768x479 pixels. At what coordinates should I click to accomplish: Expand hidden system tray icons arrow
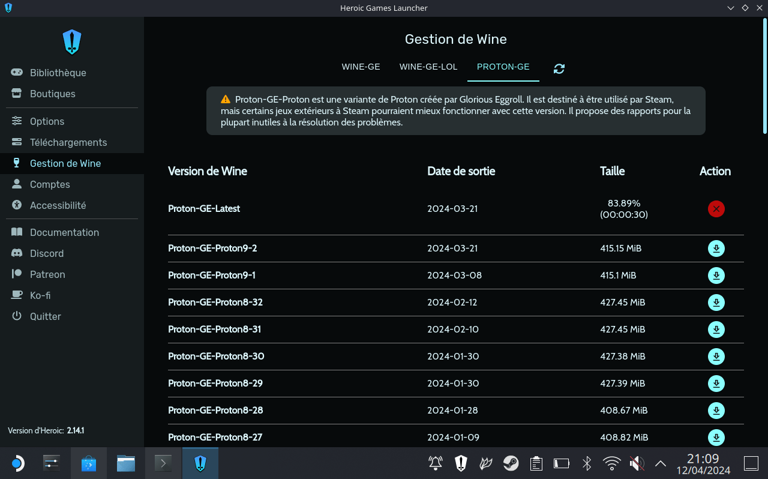coord(661,463)
